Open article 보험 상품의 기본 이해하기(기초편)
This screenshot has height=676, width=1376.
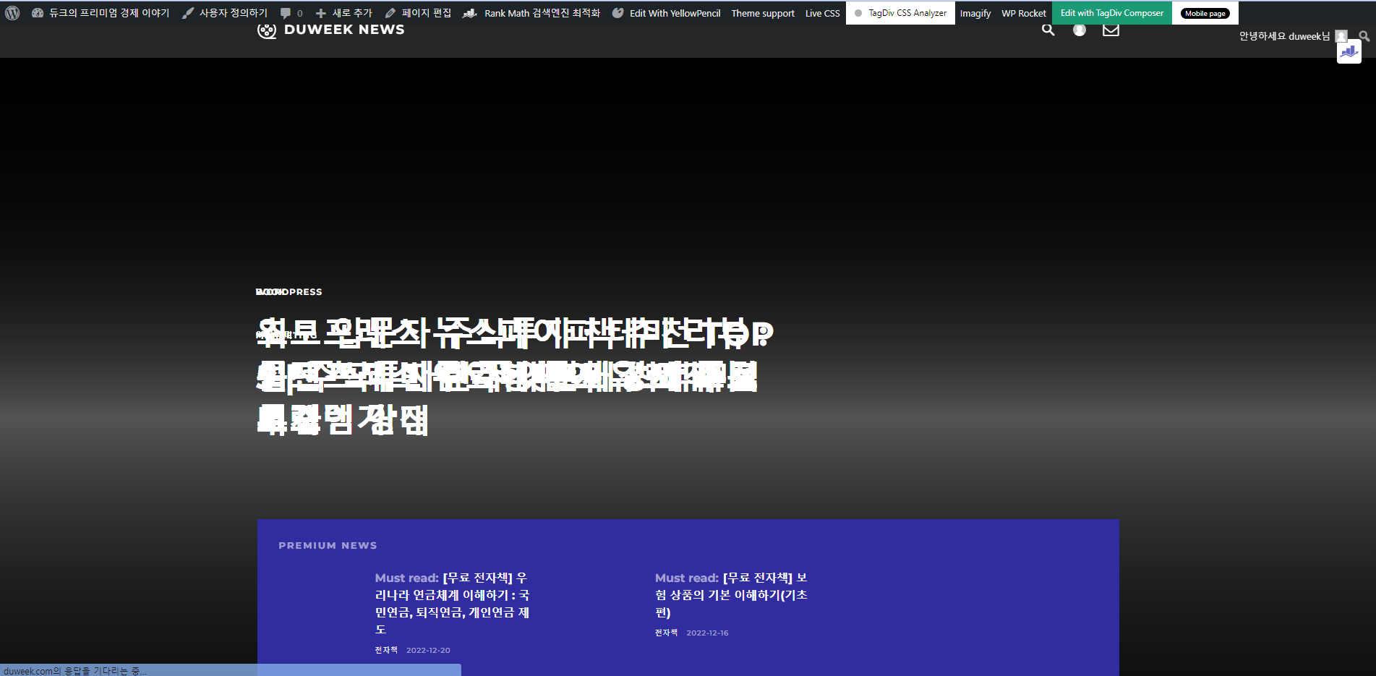click(x=731, y=595)
